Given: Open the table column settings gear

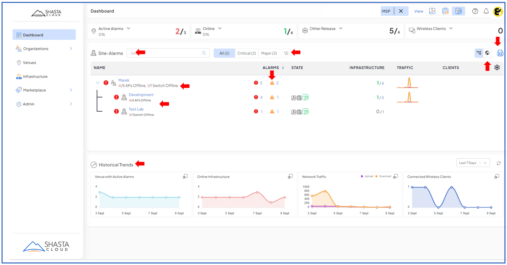Looking at the screenshot, I should [x=497, y=68].
